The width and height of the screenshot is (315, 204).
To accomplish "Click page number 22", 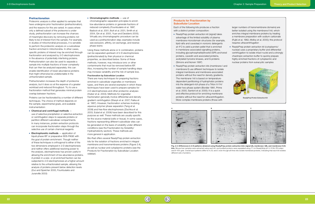I will point(8,199).
